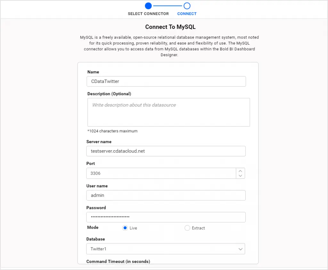Select the Live mode radio button
The image size is (328, 270).
tap(125, 228)
